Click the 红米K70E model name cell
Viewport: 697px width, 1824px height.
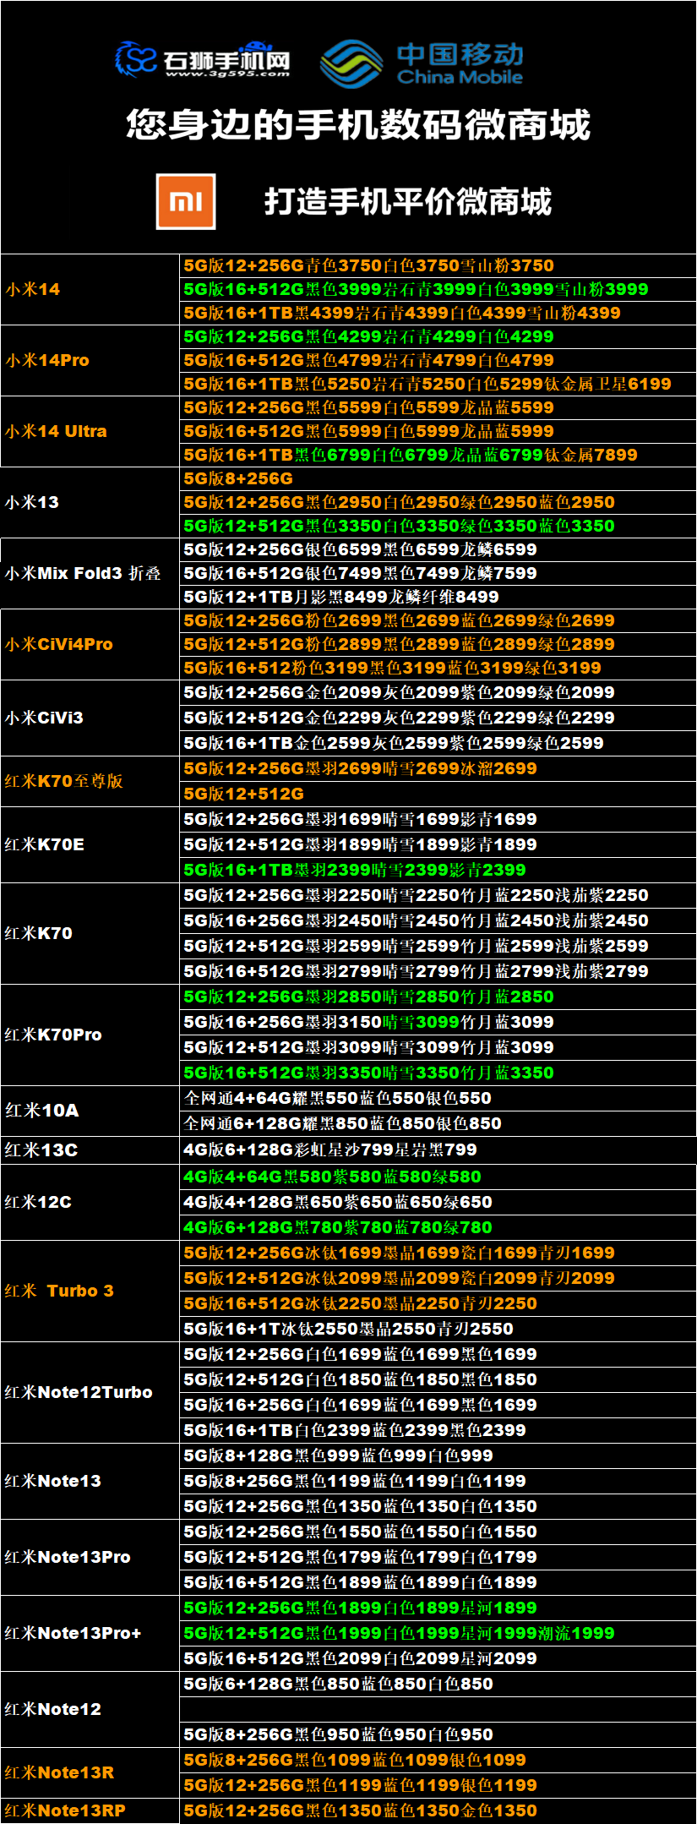(90, 844)
